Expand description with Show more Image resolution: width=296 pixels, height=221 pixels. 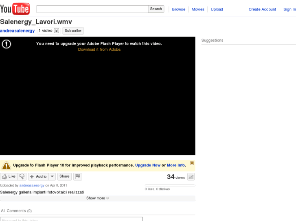point(98,198)
